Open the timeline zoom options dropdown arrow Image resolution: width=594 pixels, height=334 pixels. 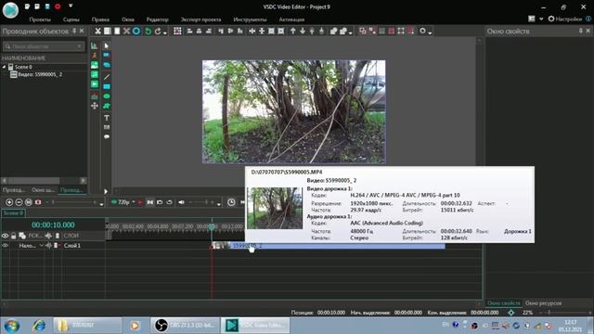[101, 204]
